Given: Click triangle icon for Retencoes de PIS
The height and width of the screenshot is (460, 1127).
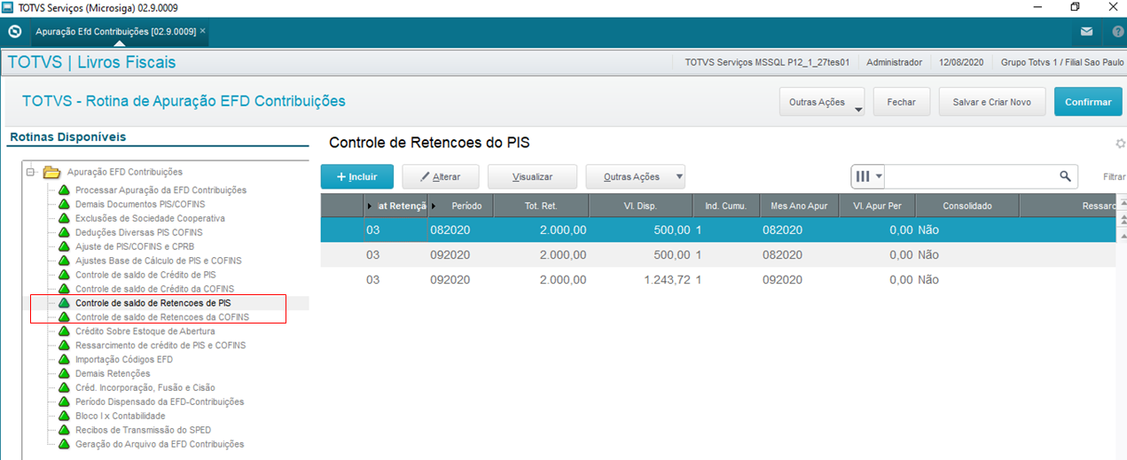Looking at the screenshot, I should (64, 303).
